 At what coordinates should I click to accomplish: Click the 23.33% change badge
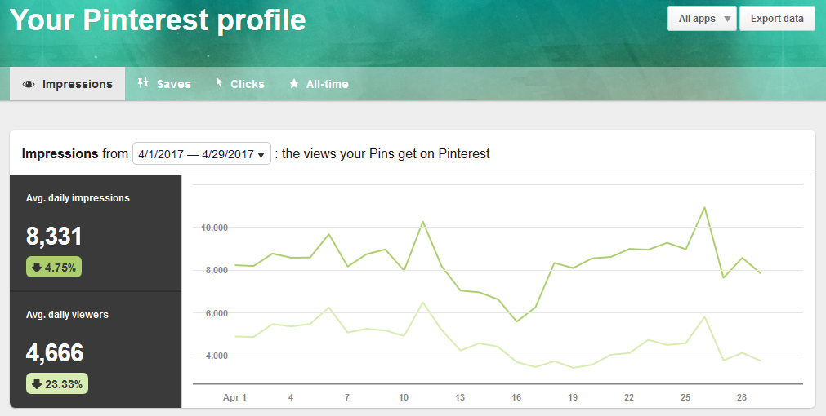pos(57,383)
